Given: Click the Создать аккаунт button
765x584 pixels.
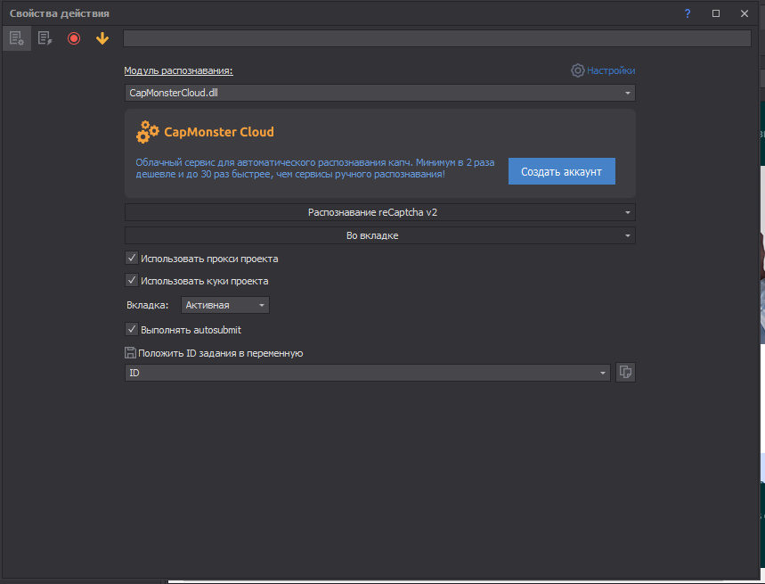Looking at the screenshot, I should (562, 171).
